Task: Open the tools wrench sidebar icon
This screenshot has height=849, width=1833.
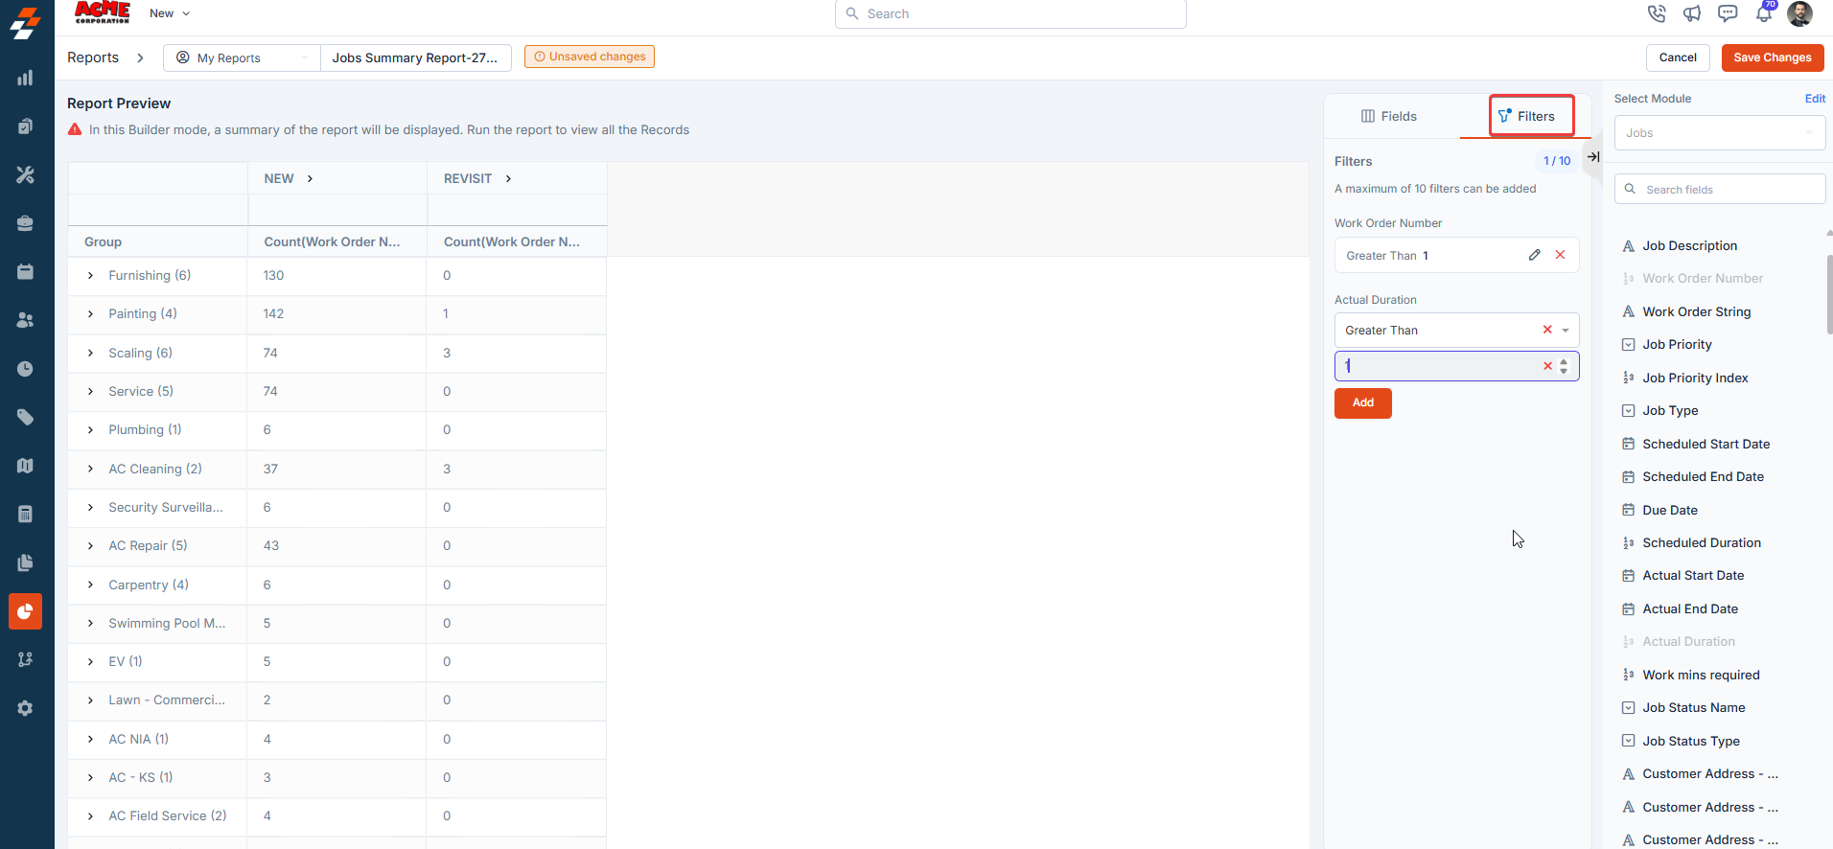Action: coord(25,174)
